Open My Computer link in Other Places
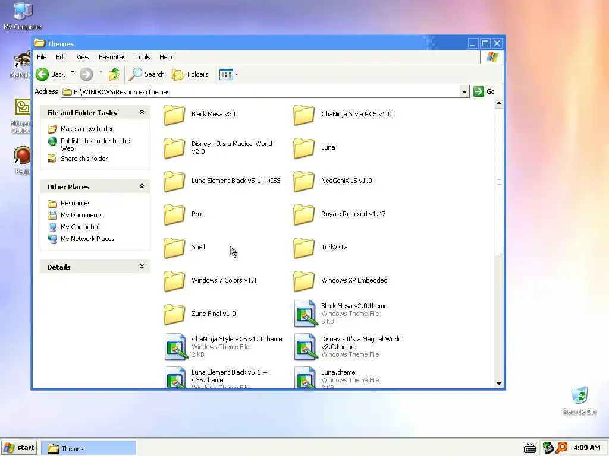Viewport: 609px width, 456px height. [80, 227]
